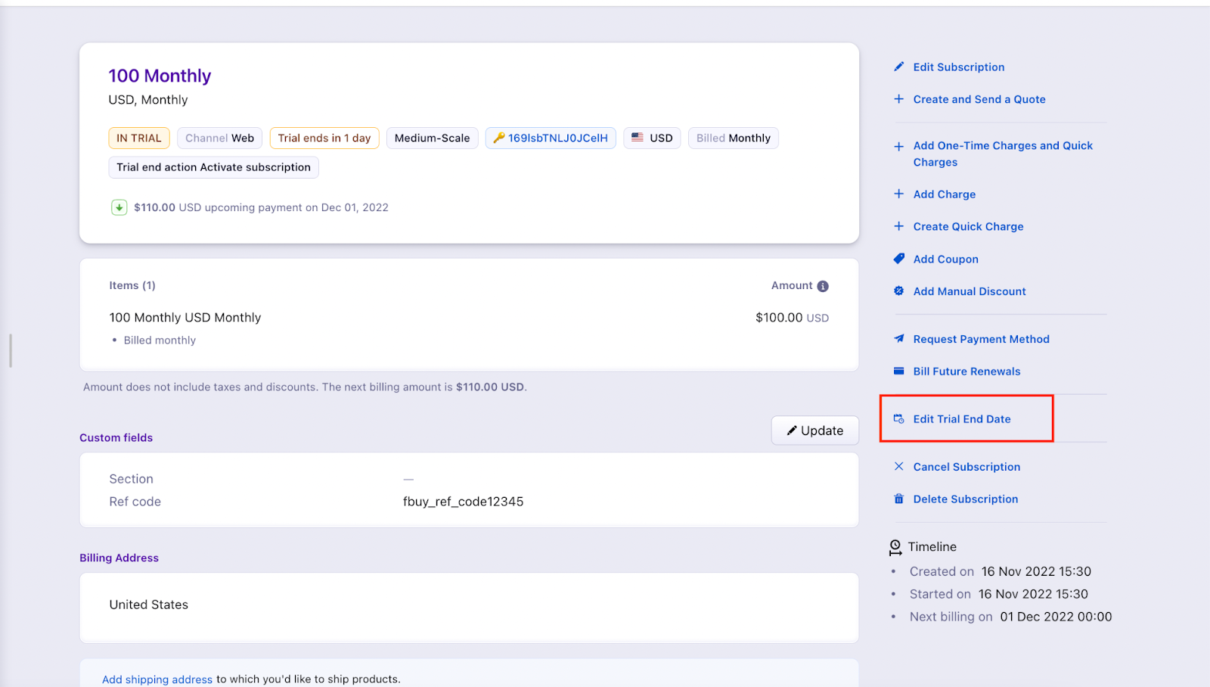
Task: Click the paper plane Request Payment Method icon
Action: pos(898,339)
